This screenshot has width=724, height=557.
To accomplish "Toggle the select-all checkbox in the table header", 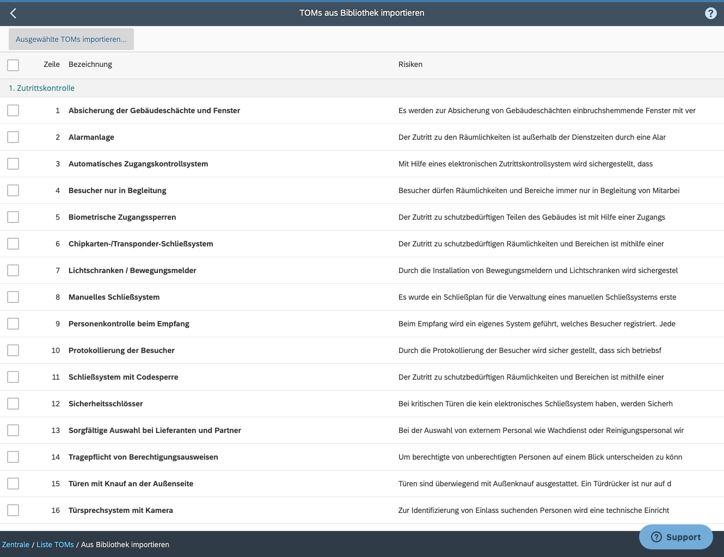I will pyautogui.click(x=13, y=65).
